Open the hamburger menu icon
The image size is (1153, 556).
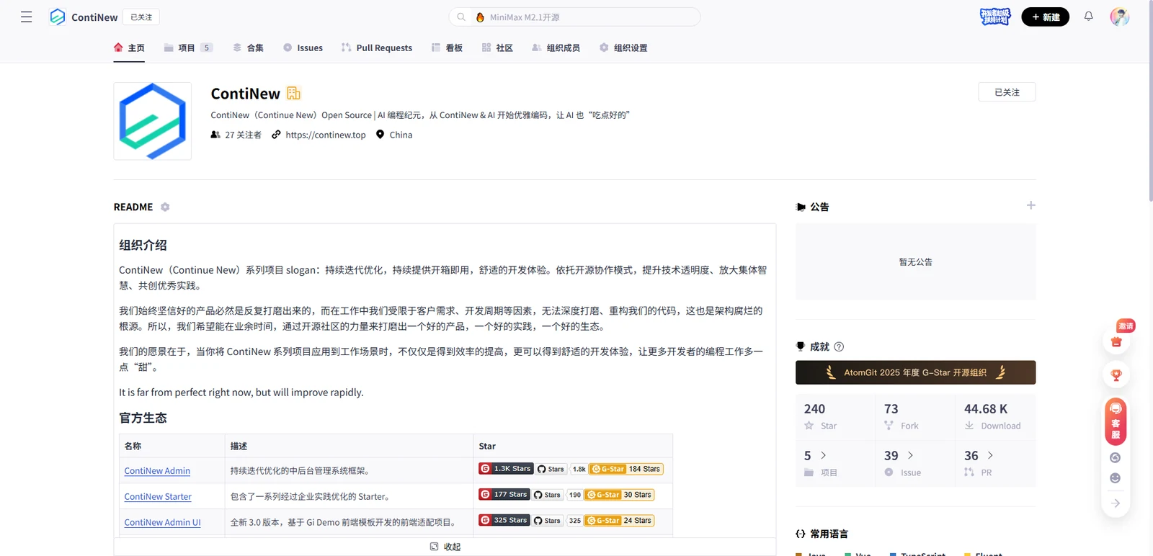coord(27,17)
